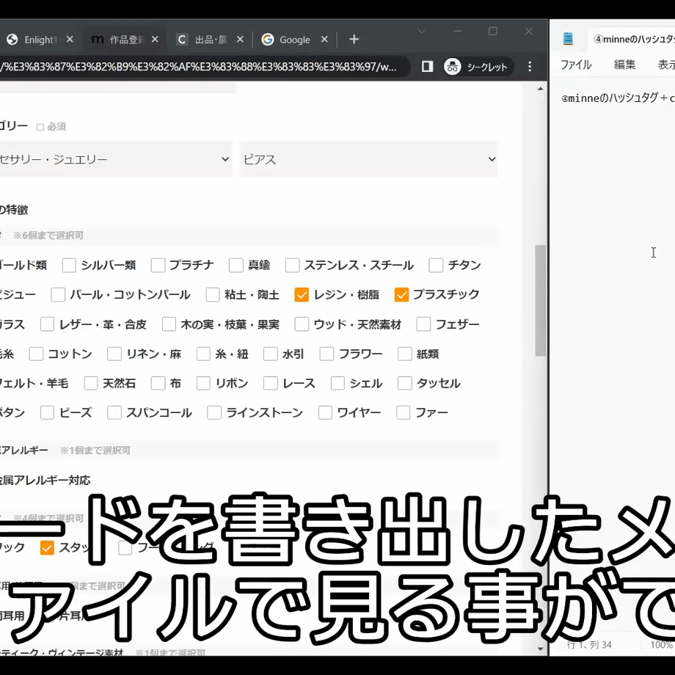Switch to the Google browser tab
This screenshot has width=675, height=675.
(295, 40)
